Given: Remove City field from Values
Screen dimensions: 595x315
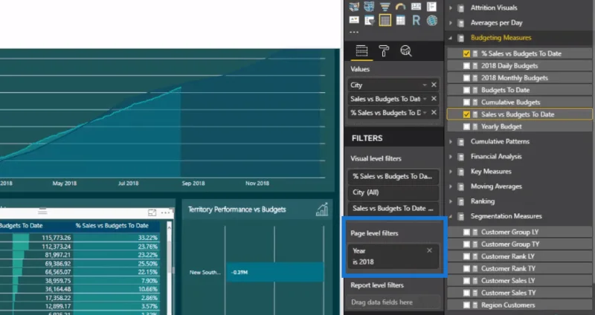Looking at the screenshot, I should 434,85.
